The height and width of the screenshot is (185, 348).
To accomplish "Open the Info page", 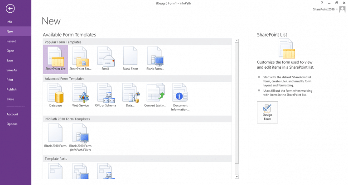I will click(x=15, y=22).
